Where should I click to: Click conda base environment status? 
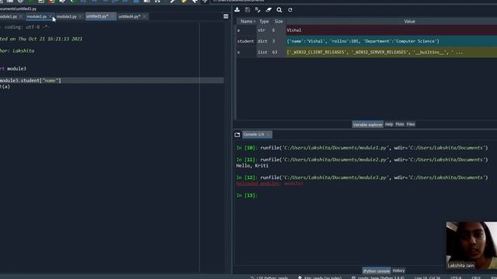(x=378, y=277)
